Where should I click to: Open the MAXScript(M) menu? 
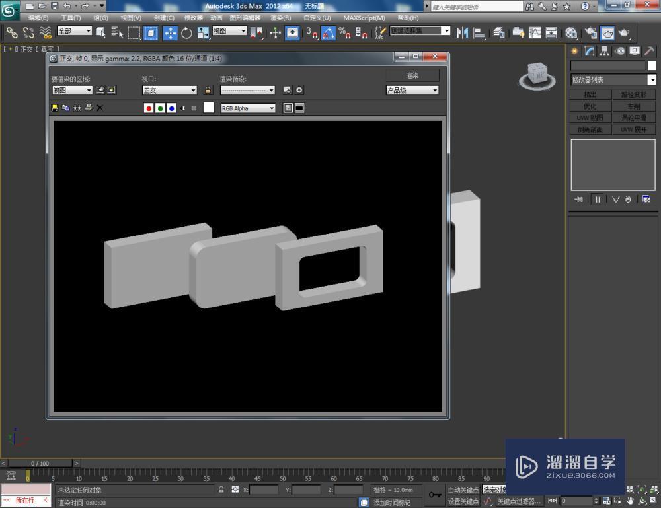[x=364, y=18]
